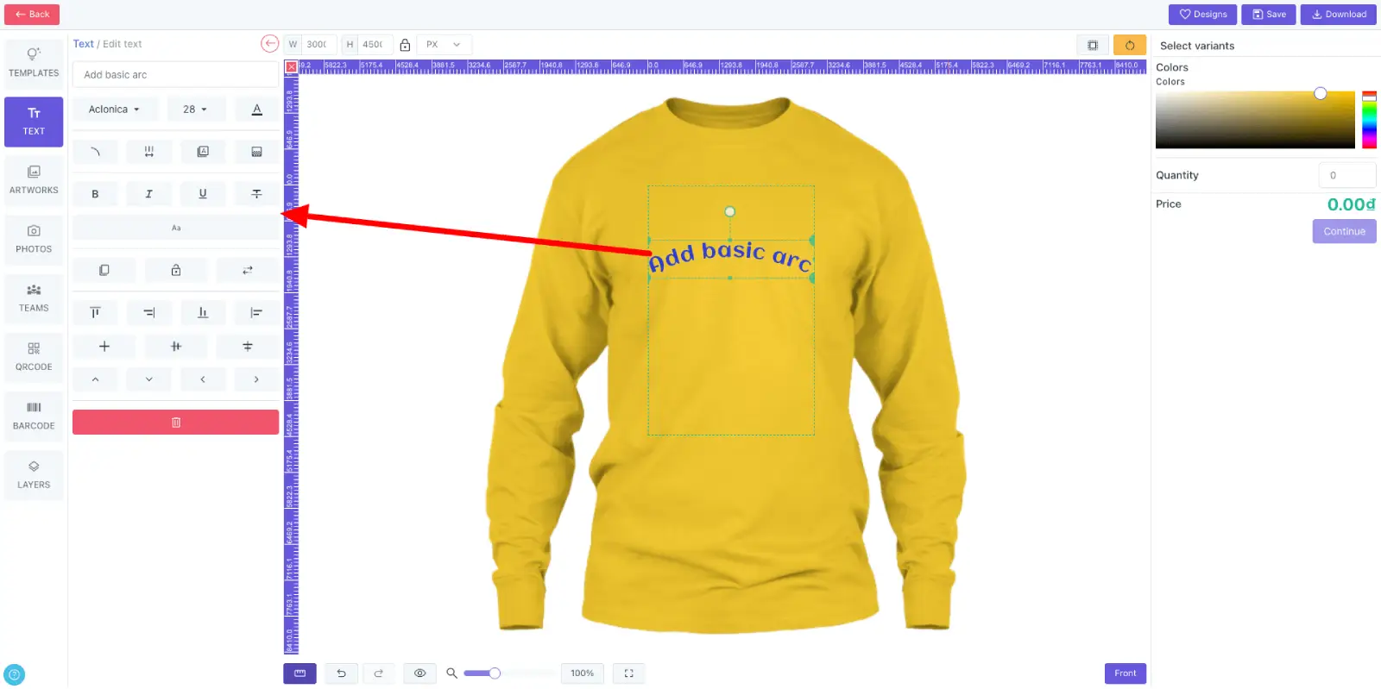Open the PX unit dropdown
Screen dimensions: 1381x689
coord(444,44)
